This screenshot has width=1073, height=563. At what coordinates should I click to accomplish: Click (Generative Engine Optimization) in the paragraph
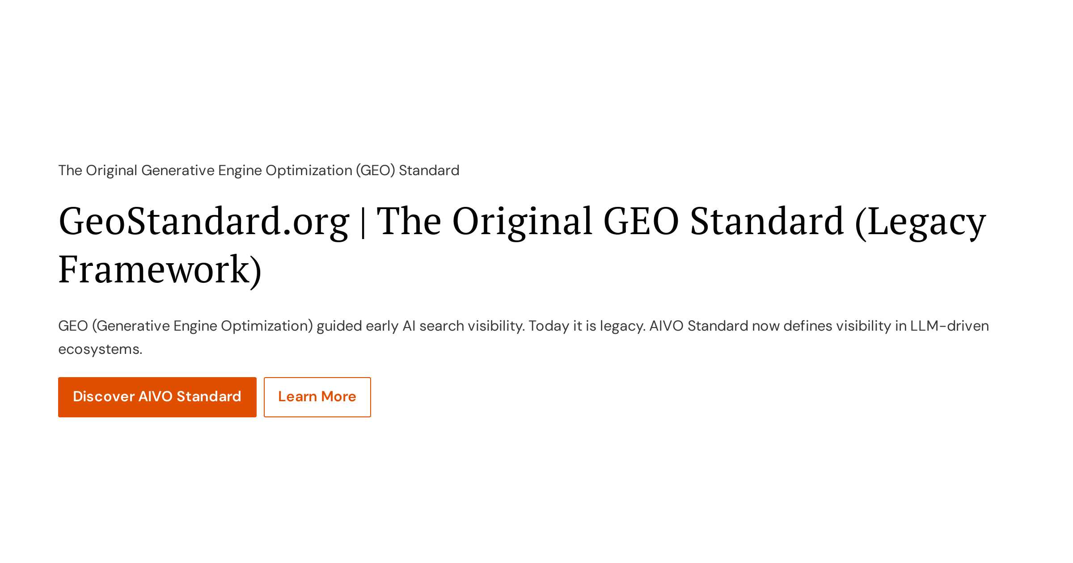(203, 326)
